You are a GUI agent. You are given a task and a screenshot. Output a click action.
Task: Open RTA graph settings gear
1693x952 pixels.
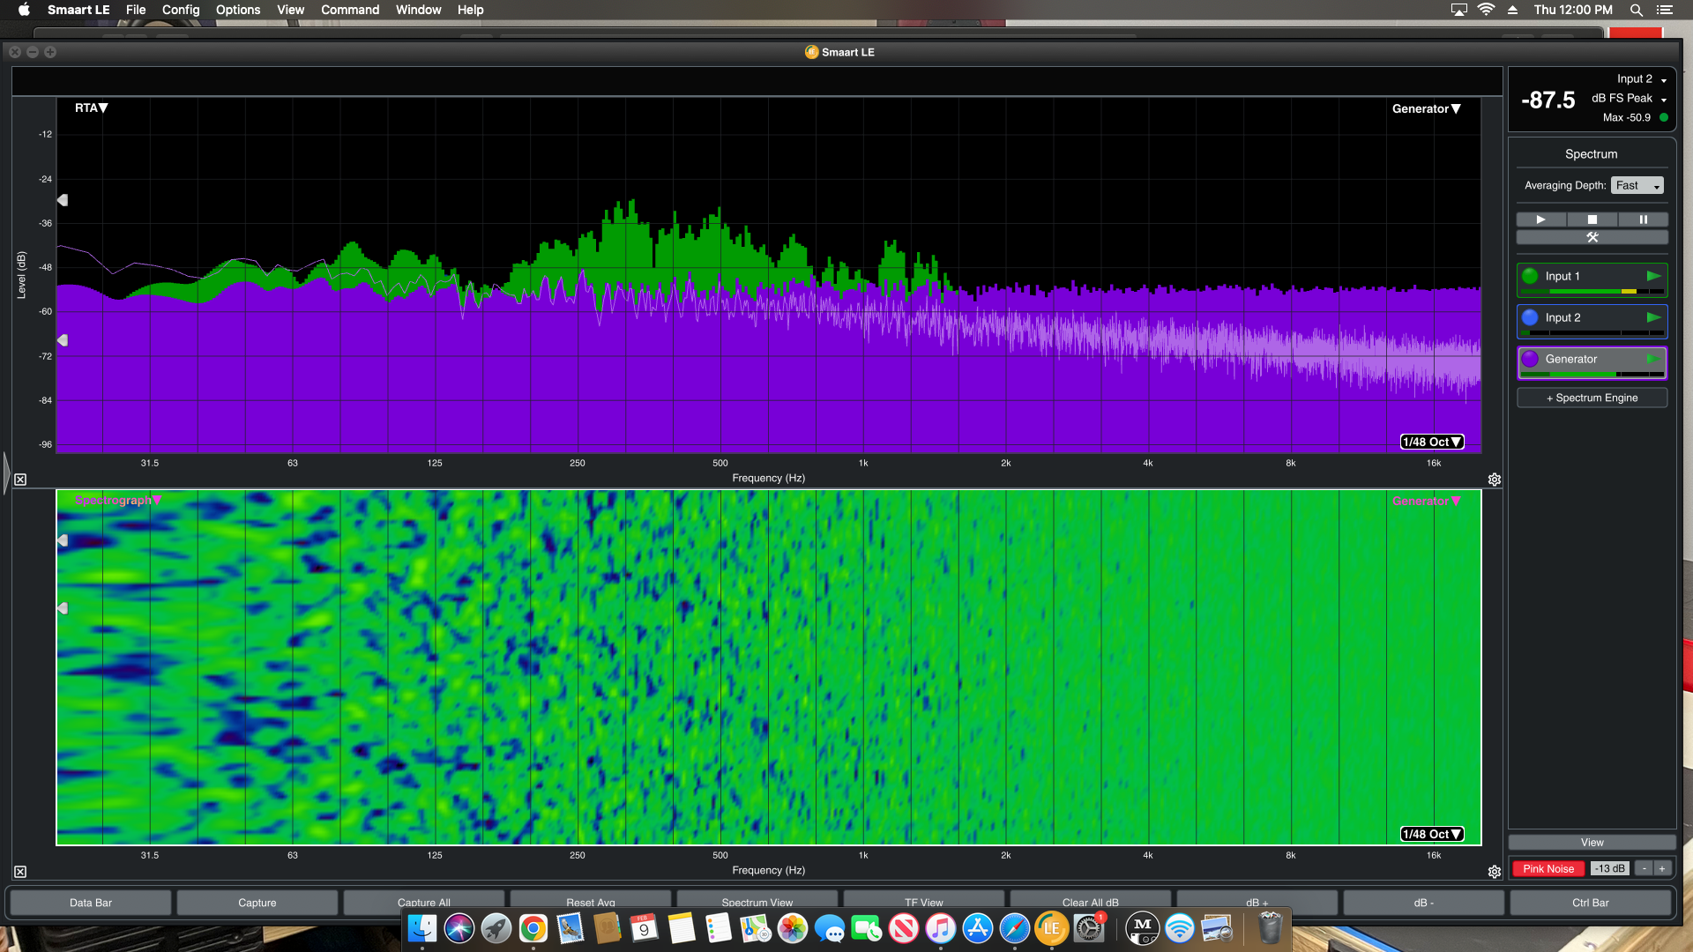click(x=1495, y=480)
